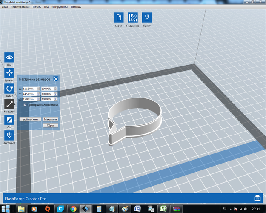
Task: Click the Максимум button
Action: pyautogui.click(x=50, y=119)
